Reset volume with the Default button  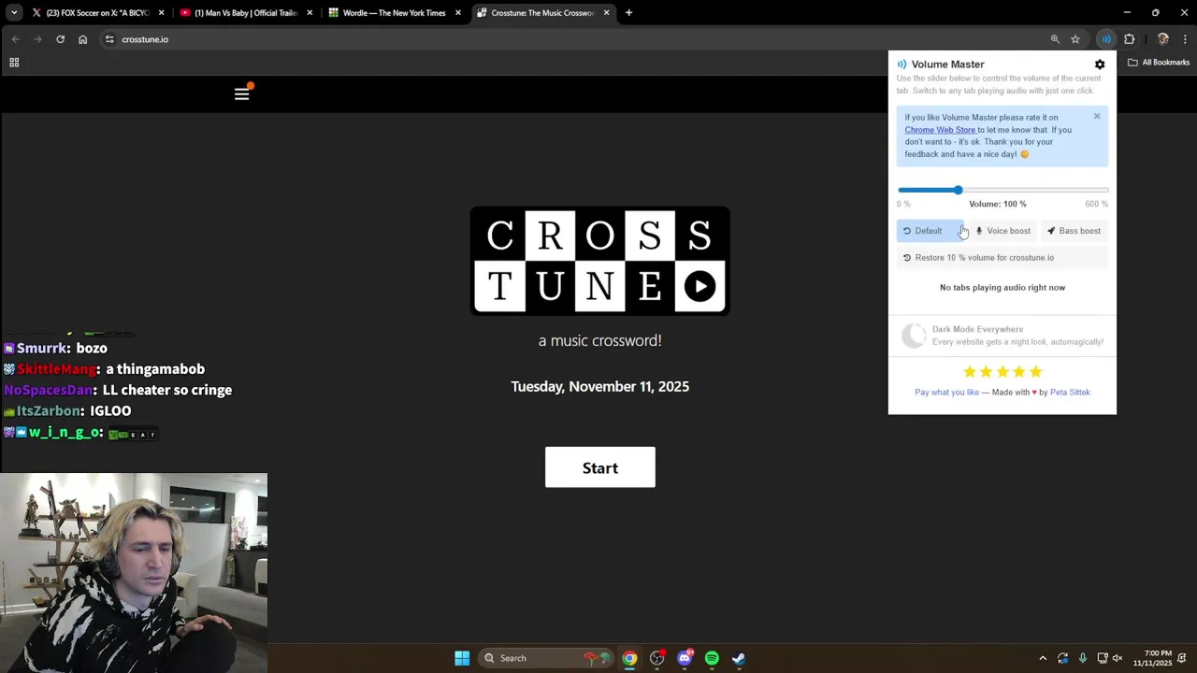click(930, 231)
